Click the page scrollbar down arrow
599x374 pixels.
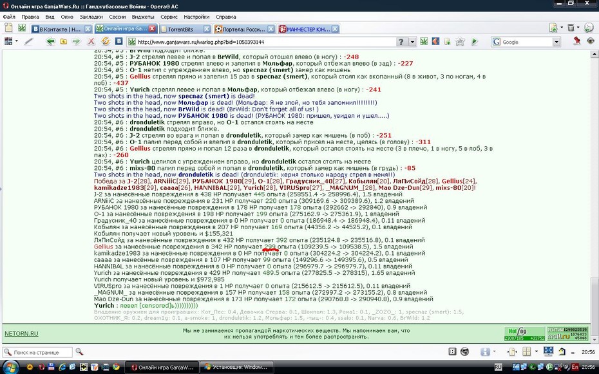coord(594,339)
